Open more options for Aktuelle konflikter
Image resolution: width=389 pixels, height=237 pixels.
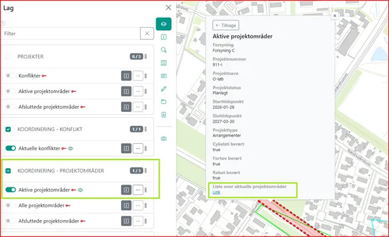pyautogui.click(x=138, y=148)
